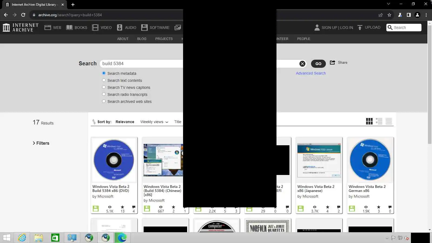
Task: Open the Images section icon
Action: (x=178, y=28)
